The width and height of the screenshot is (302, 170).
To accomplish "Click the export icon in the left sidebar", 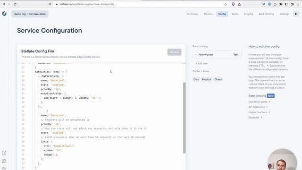I will pyautogui.click(x=4, y=153).
